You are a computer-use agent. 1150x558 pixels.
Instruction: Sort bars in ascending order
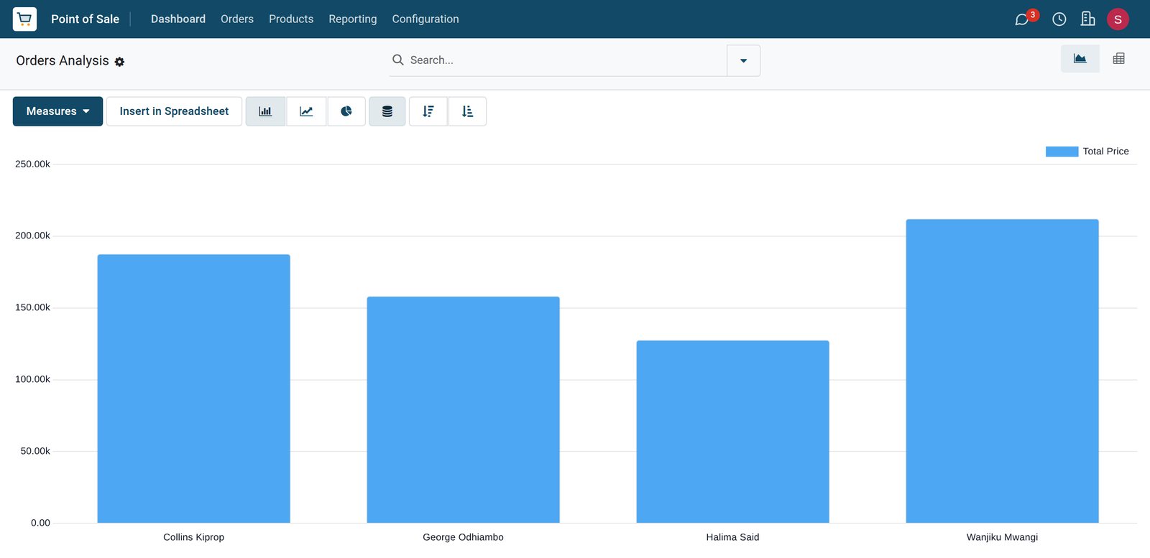[467, 111]
